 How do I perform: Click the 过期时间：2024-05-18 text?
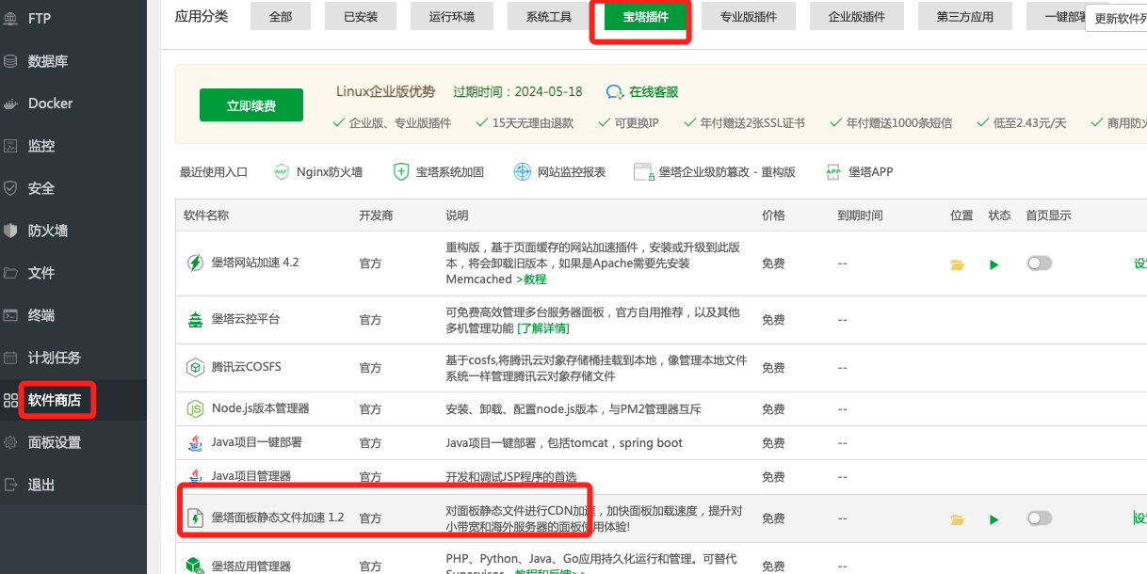click(518, 92)
